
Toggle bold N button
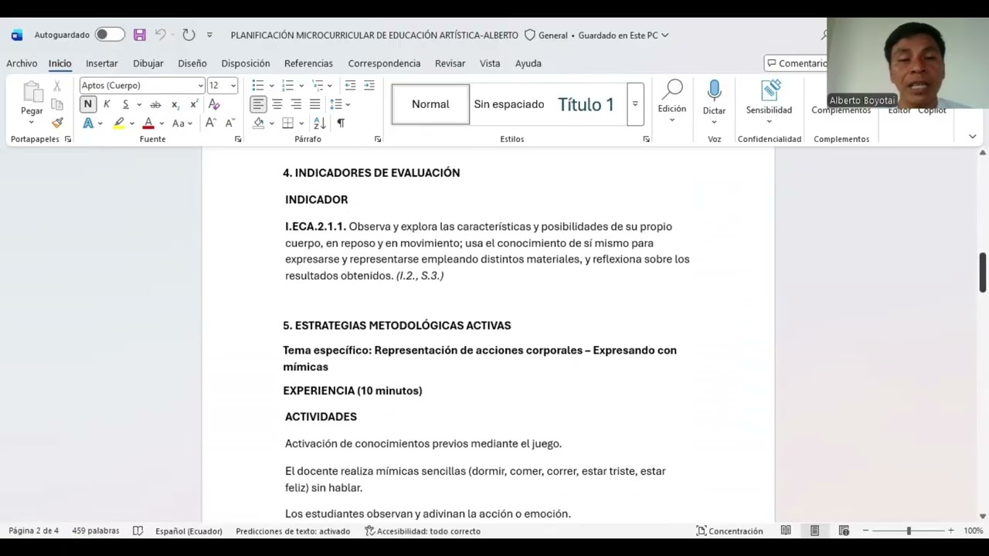point(88,104)
